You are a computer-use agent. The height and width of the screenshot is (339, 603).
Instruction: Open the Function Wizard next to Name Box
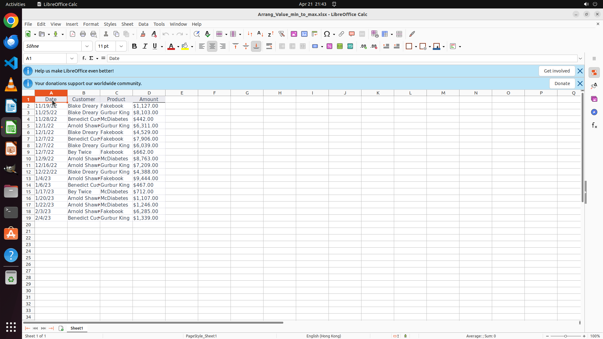84,58
